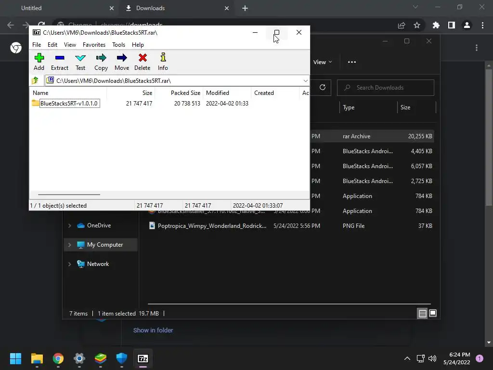Bookmark this page with the star
493x370 pixels.
tap(417, 25)
